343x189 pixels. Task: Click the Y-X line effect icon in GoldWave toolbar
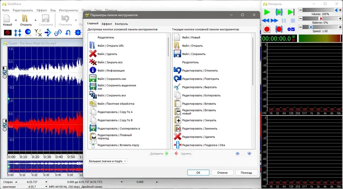tap(38, 33)
